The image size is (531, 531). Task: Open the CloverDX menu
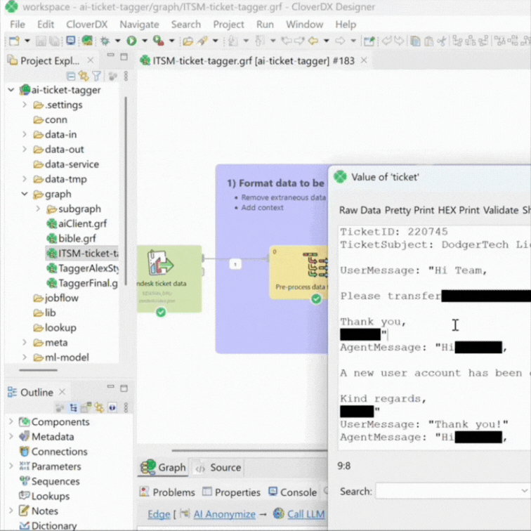tap(87, 24)
